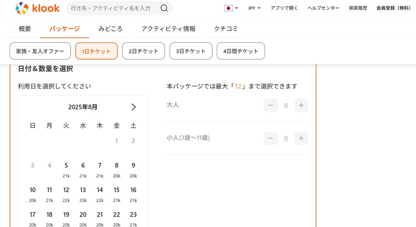Open 検索履歴 link
The image size is (416, 227).
(x=358, y=8)
